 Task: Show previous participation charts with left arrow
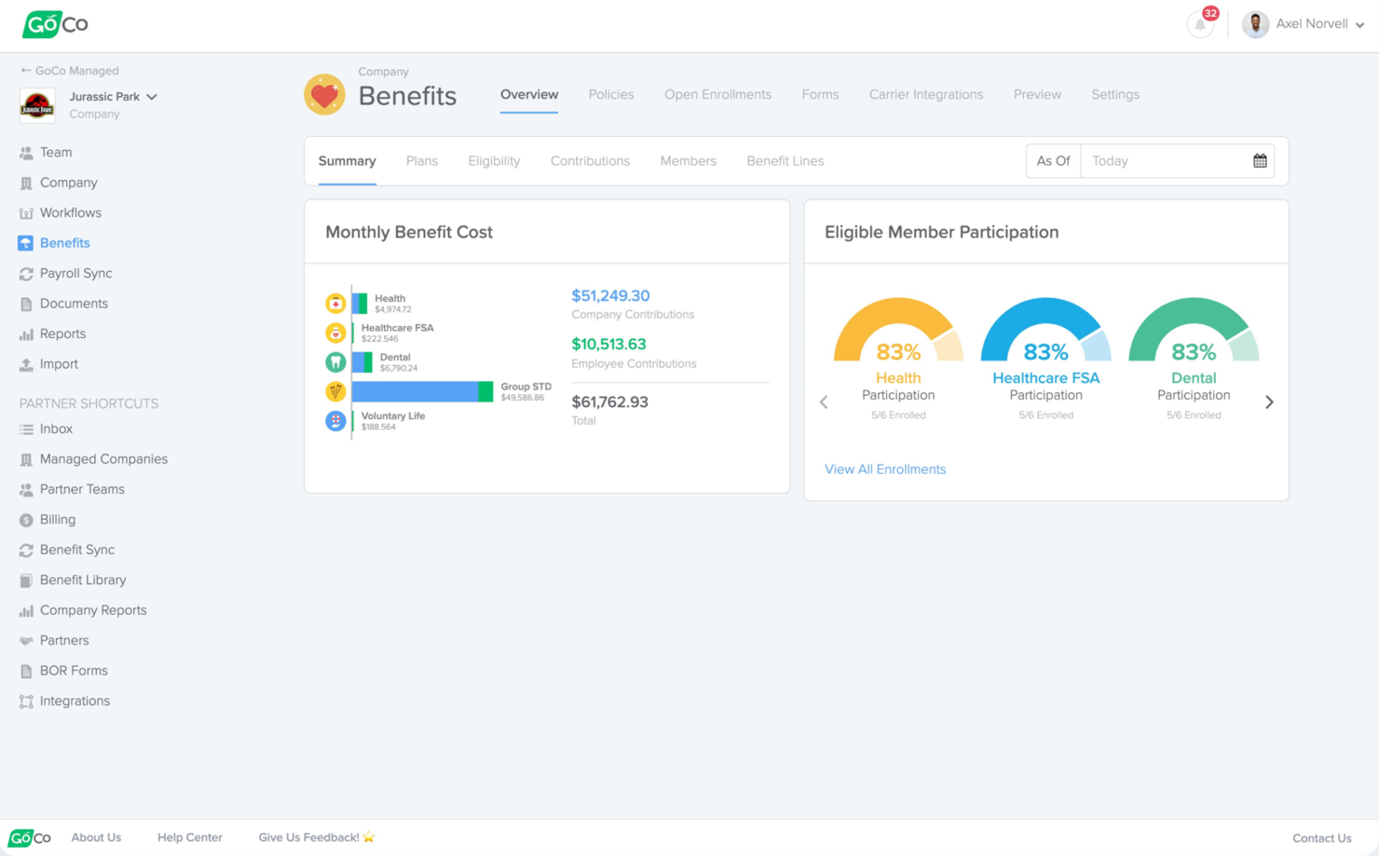click(x=824, y=402)
